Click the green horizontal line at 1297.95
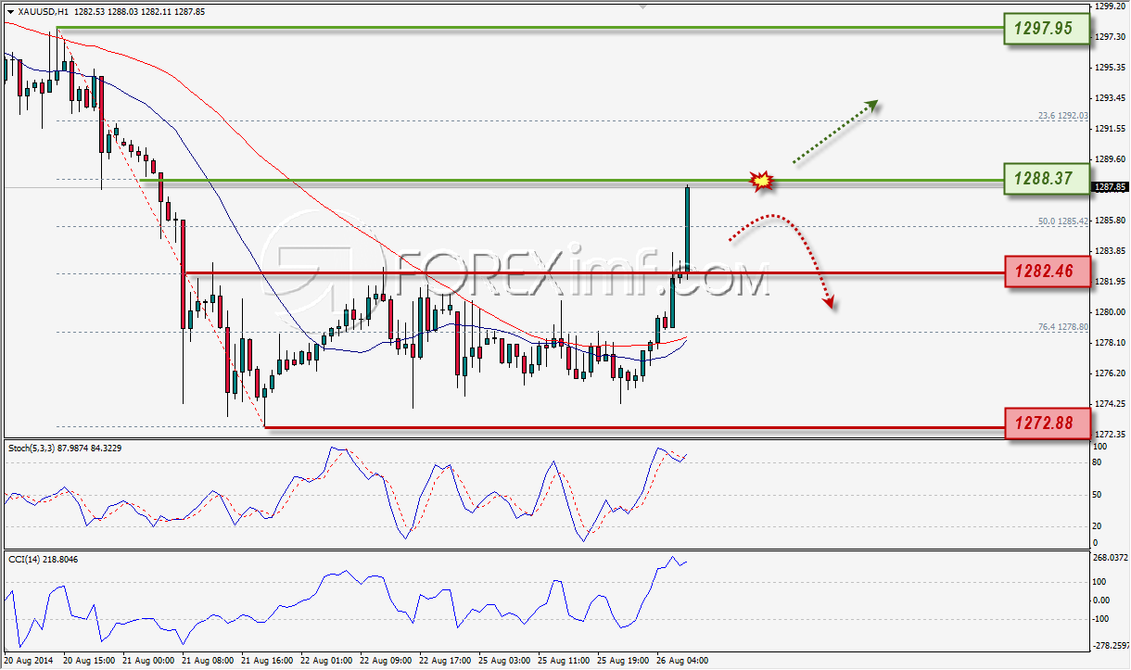The image size is (1131, 670). 528,29
